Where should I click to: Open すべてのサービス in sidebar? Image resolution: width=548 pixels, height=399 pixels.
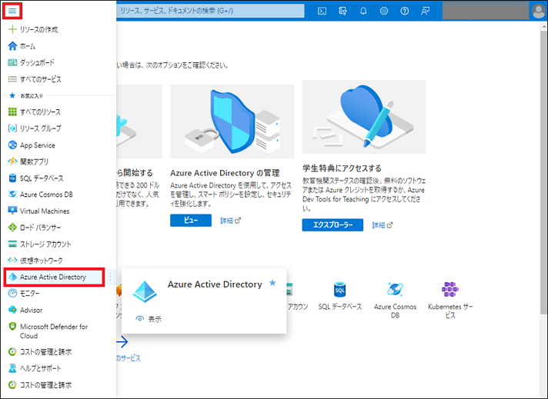point(40,79)
